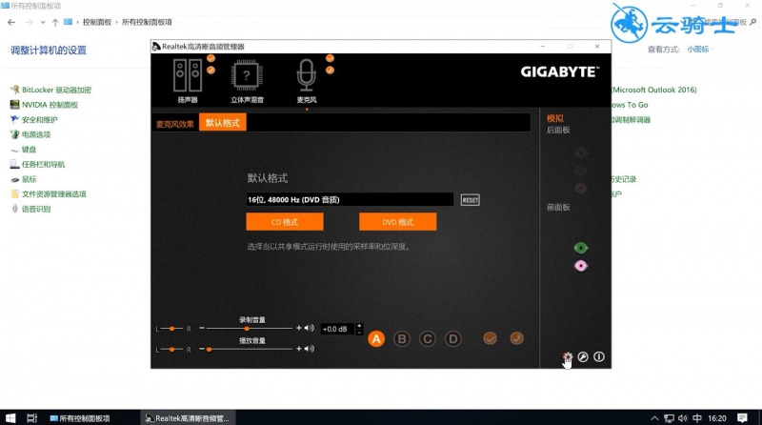
Task: Open the information icon
Action: coord(599,357)
